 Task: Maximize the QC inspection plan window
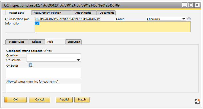pos(191,5)
